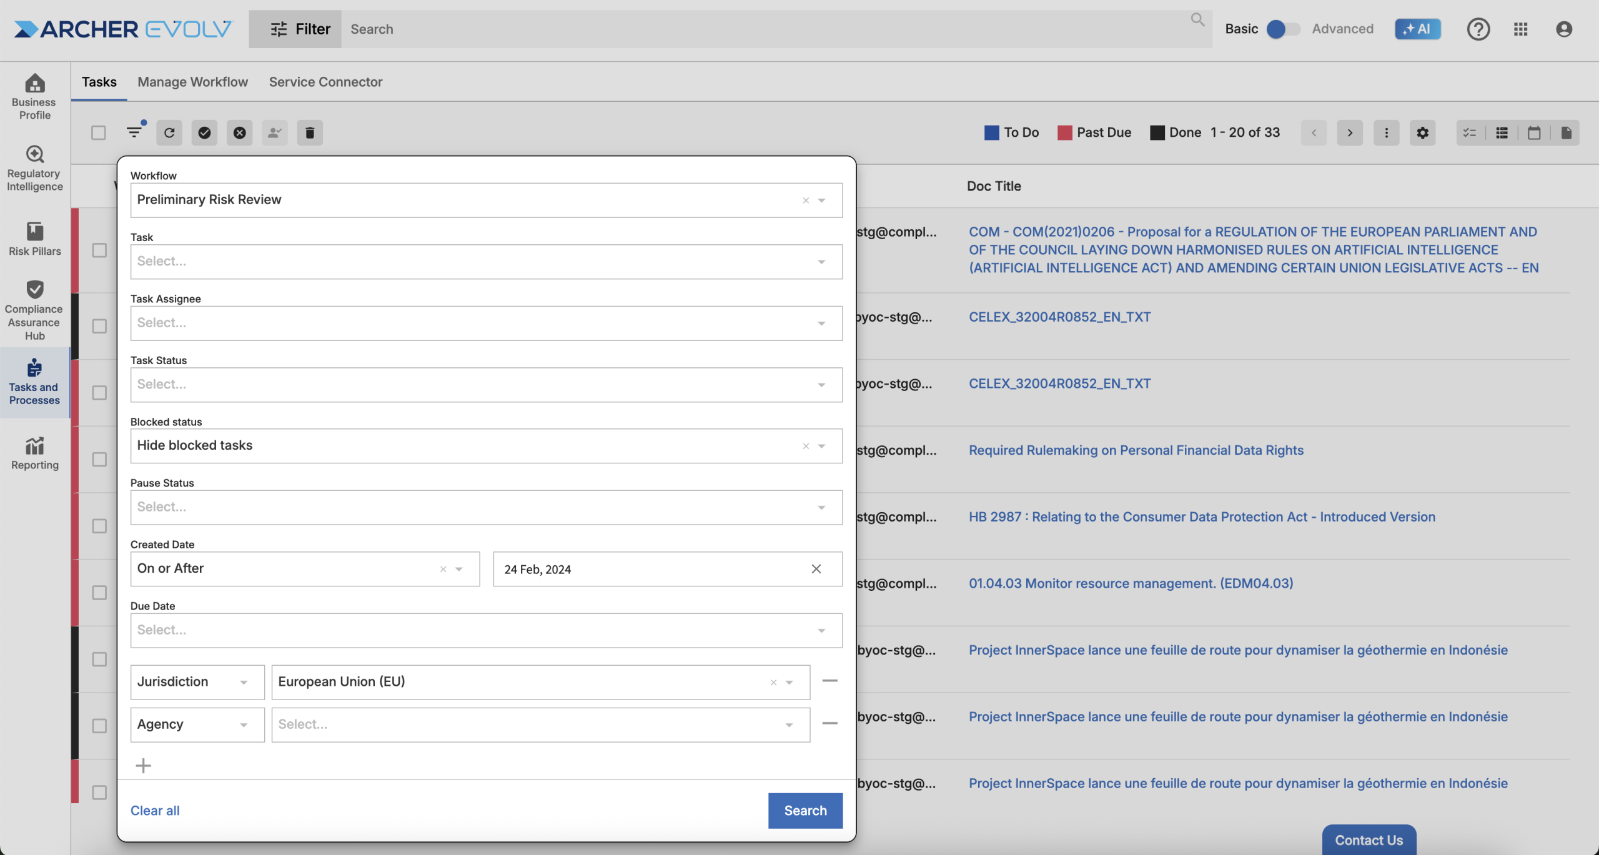Click the blue Search button
The image size is (1599, 855).
(805, 811)
